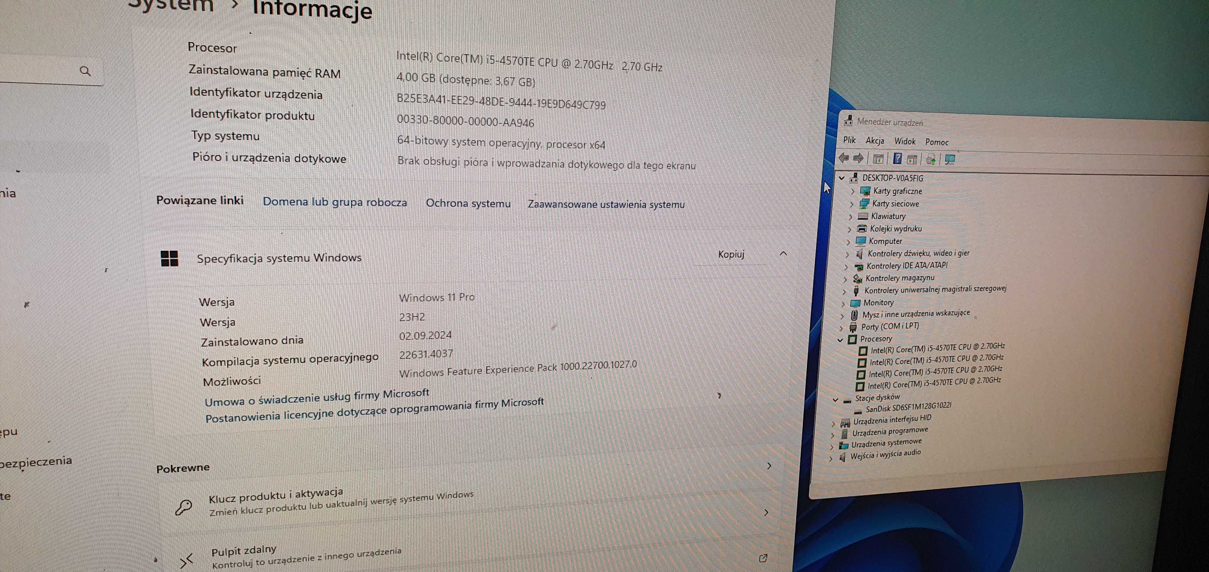Open the Widok menu

[905, 141]
